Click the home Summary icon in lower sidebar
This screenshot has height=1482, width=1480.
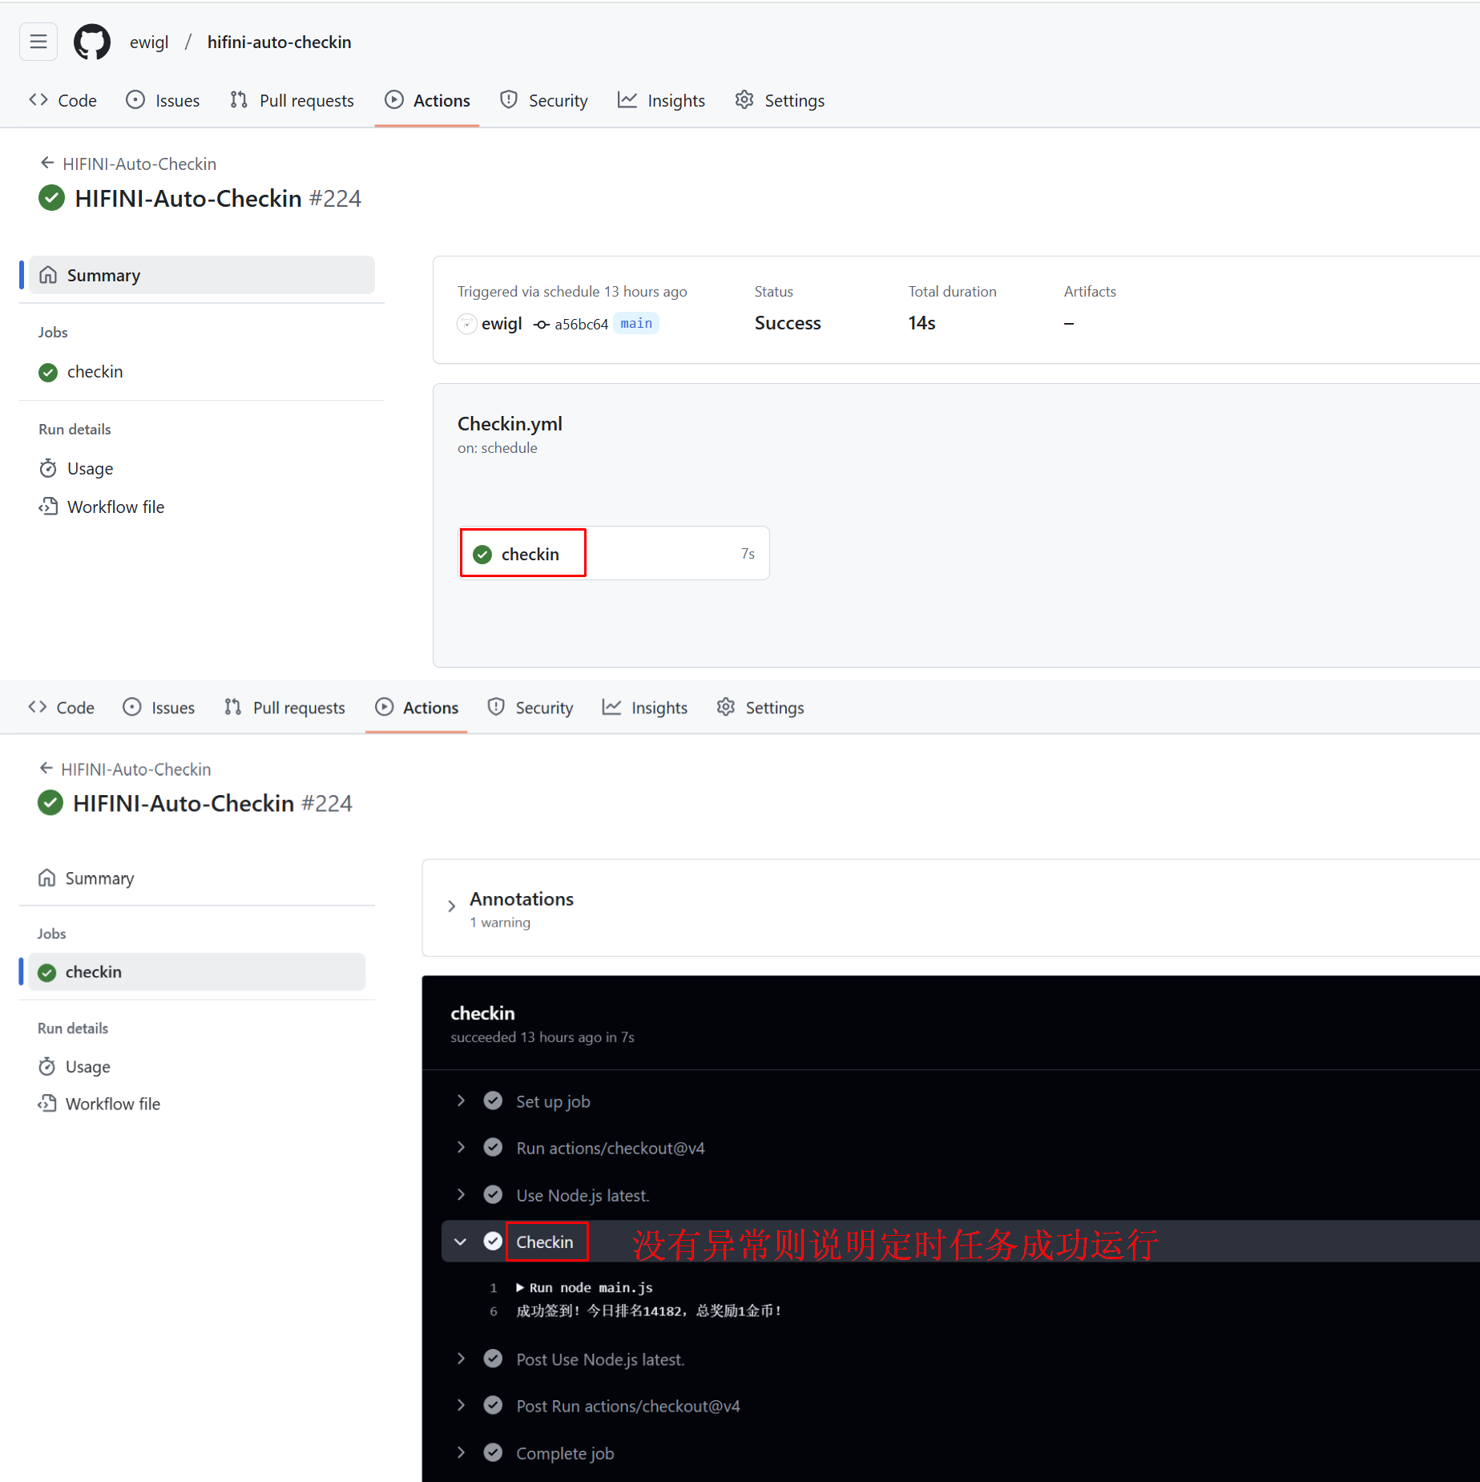[47, 878]
